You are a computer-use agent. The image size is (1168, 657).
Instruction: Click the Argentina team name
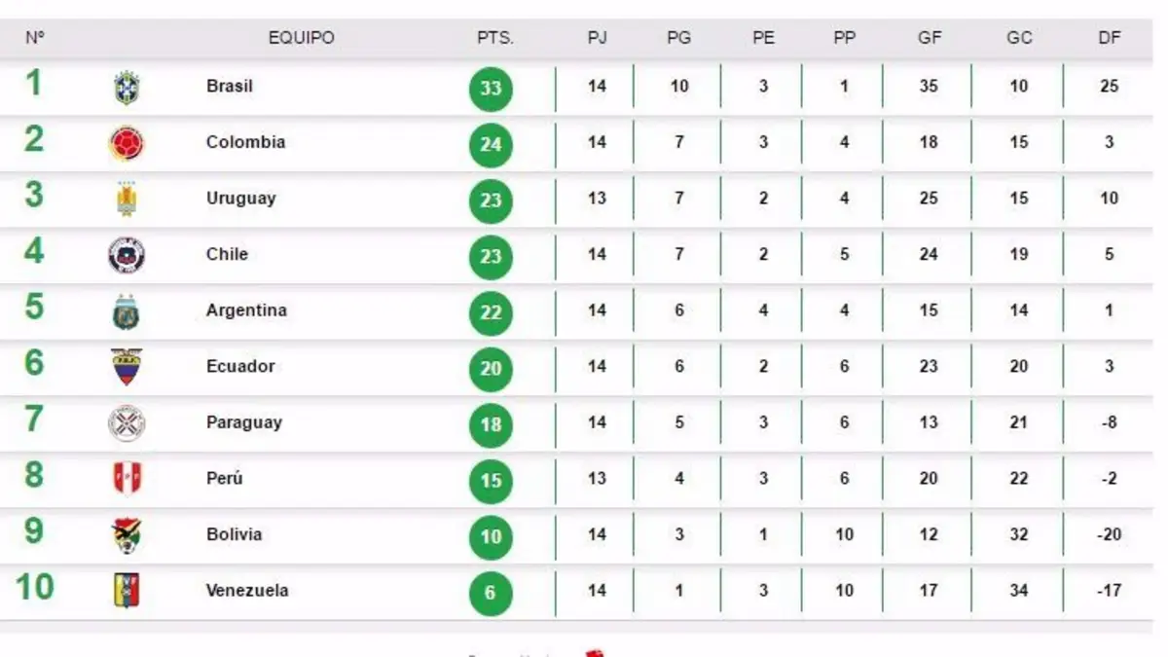tap(246, 310)
